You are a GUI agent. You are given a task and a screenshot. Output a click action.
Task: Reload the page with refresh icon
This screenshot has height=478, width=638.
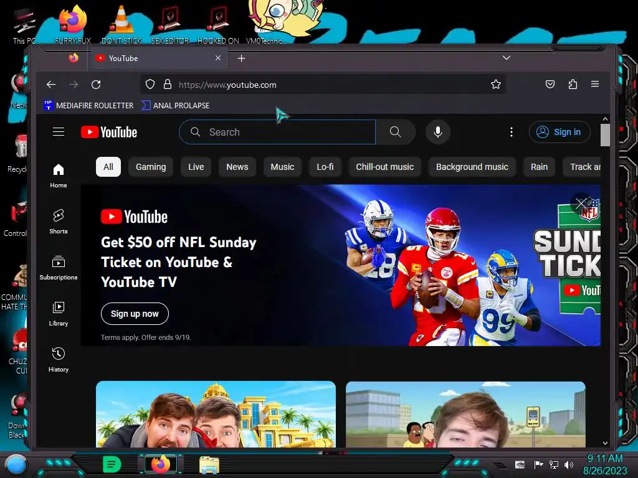[x=96, y=85]
